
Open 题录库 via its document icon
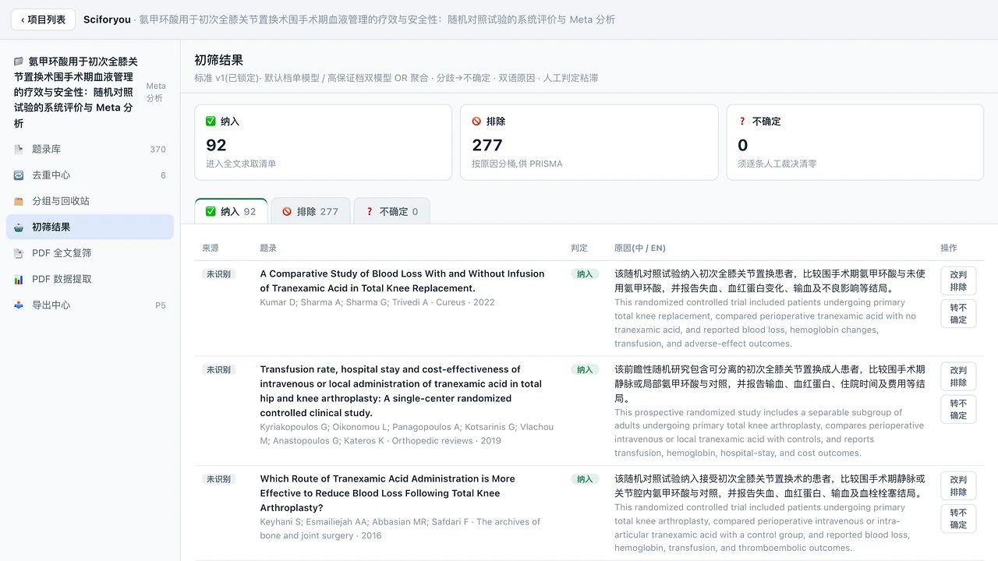[19, 149]
